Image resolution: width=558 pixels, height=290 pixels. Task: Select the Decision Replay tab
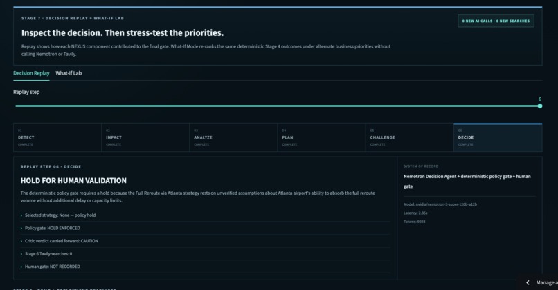point(31,73)
